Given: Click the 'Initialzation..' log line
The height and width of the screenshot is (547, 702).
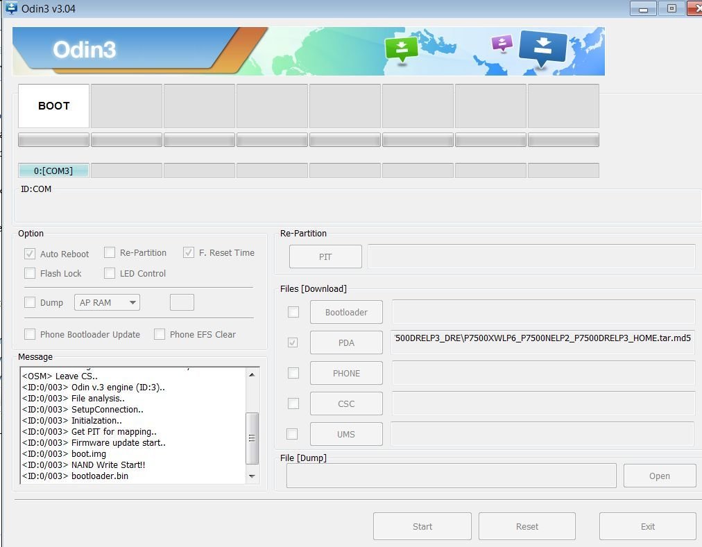Looking at the screenshot, I should point(72,420).
